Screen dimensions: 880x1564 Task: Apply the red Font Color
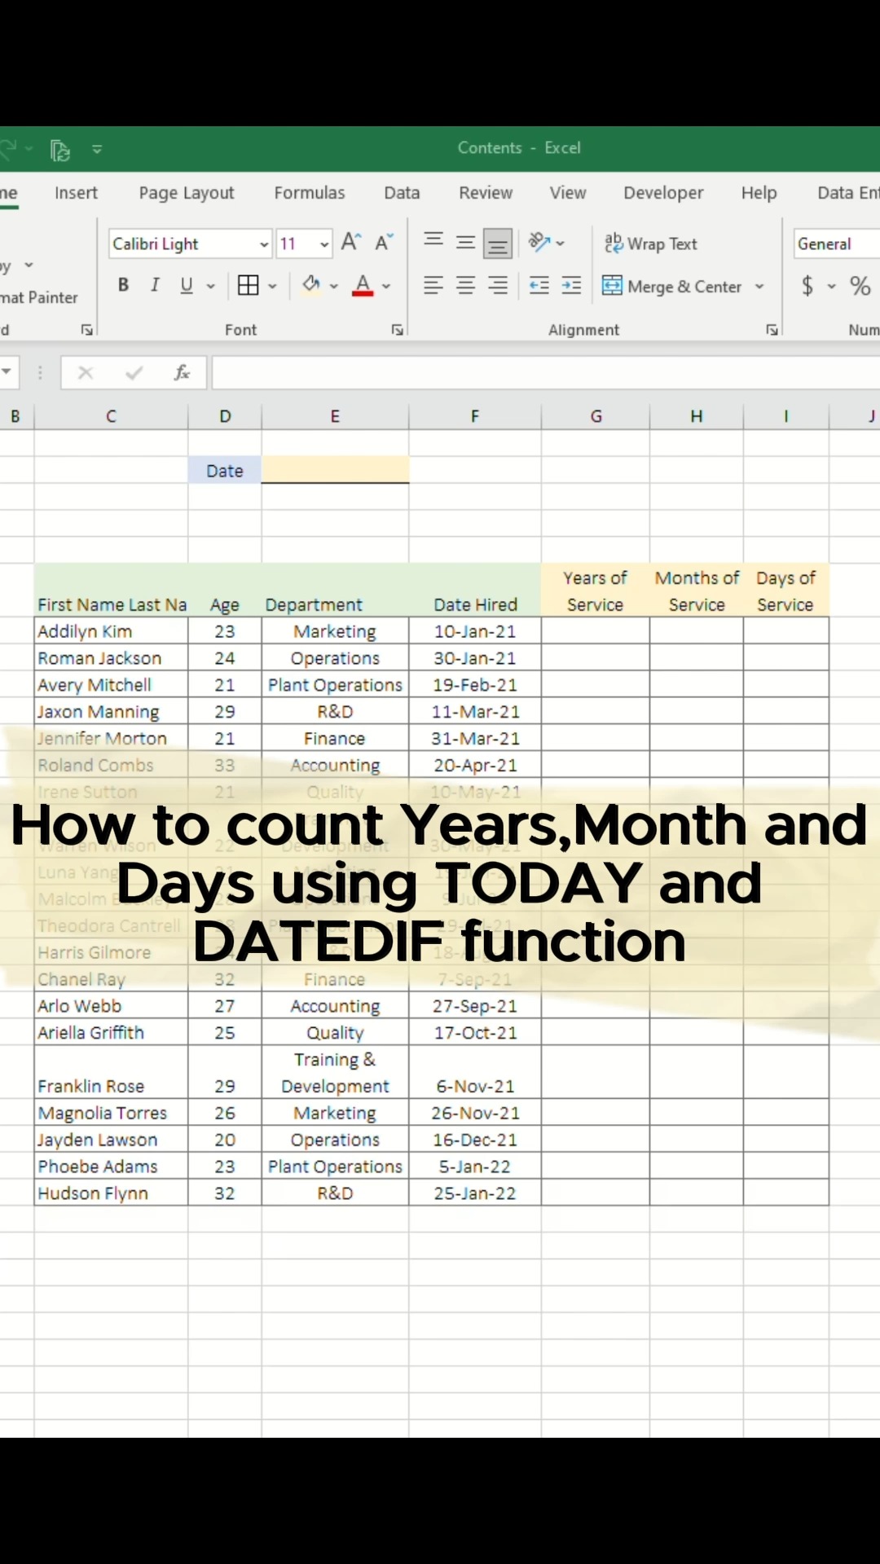pos(363,285)
